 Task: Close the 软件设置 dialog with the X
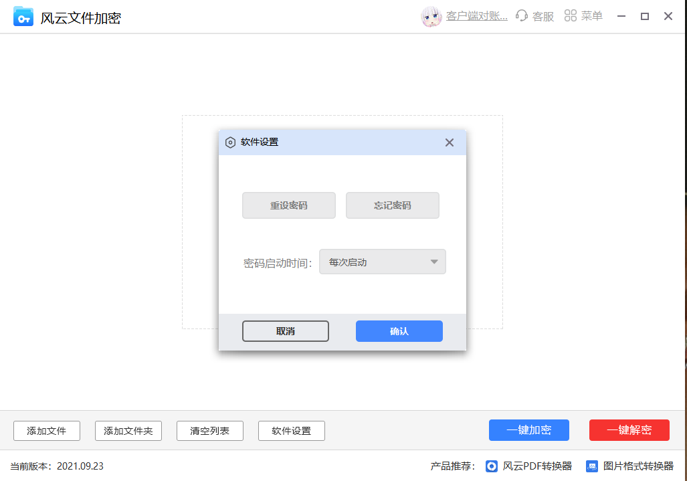click(x=449, y=142)
